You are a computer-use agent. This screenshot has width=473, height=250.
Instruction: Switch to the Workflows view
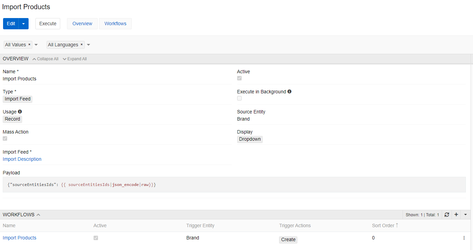[115, 24]
